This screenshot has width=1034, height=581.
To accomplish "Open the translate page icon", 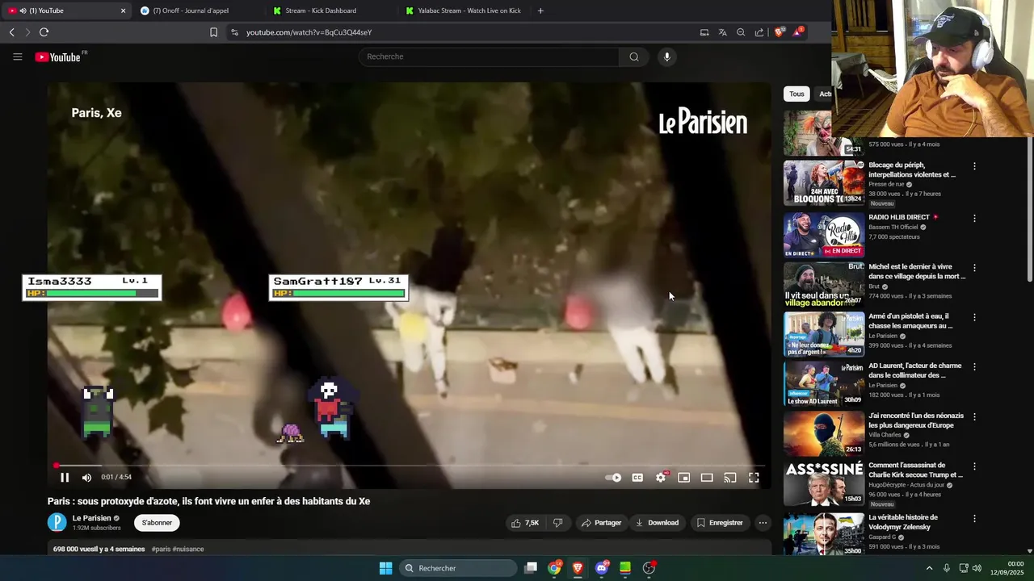I will click(722, 32).
